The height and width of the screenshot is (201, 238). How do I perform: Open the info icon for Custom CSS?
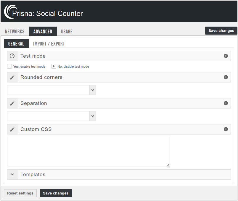click(x=226, y=129)
